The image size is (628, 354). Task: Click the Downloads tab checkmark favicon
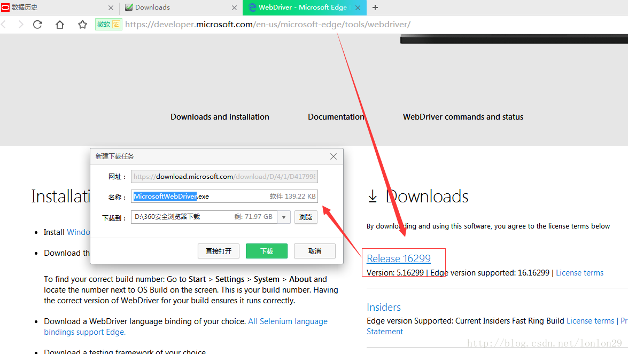coord(129,7)
